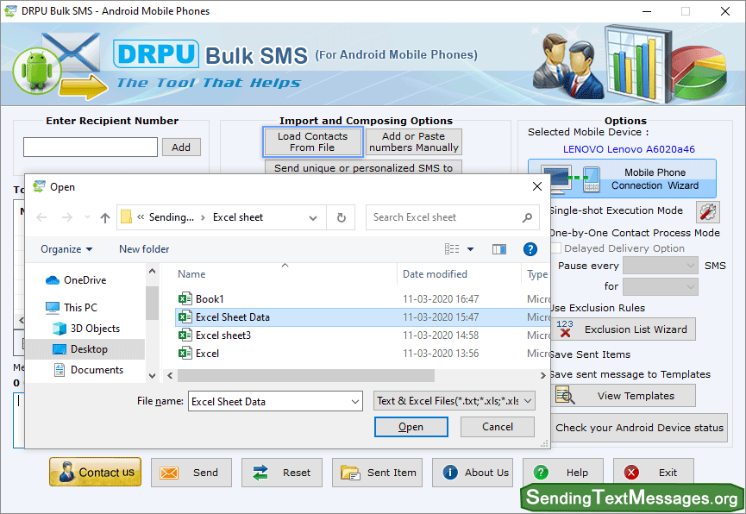Open Mobile Phone Connection Wizard

point(623,179)
